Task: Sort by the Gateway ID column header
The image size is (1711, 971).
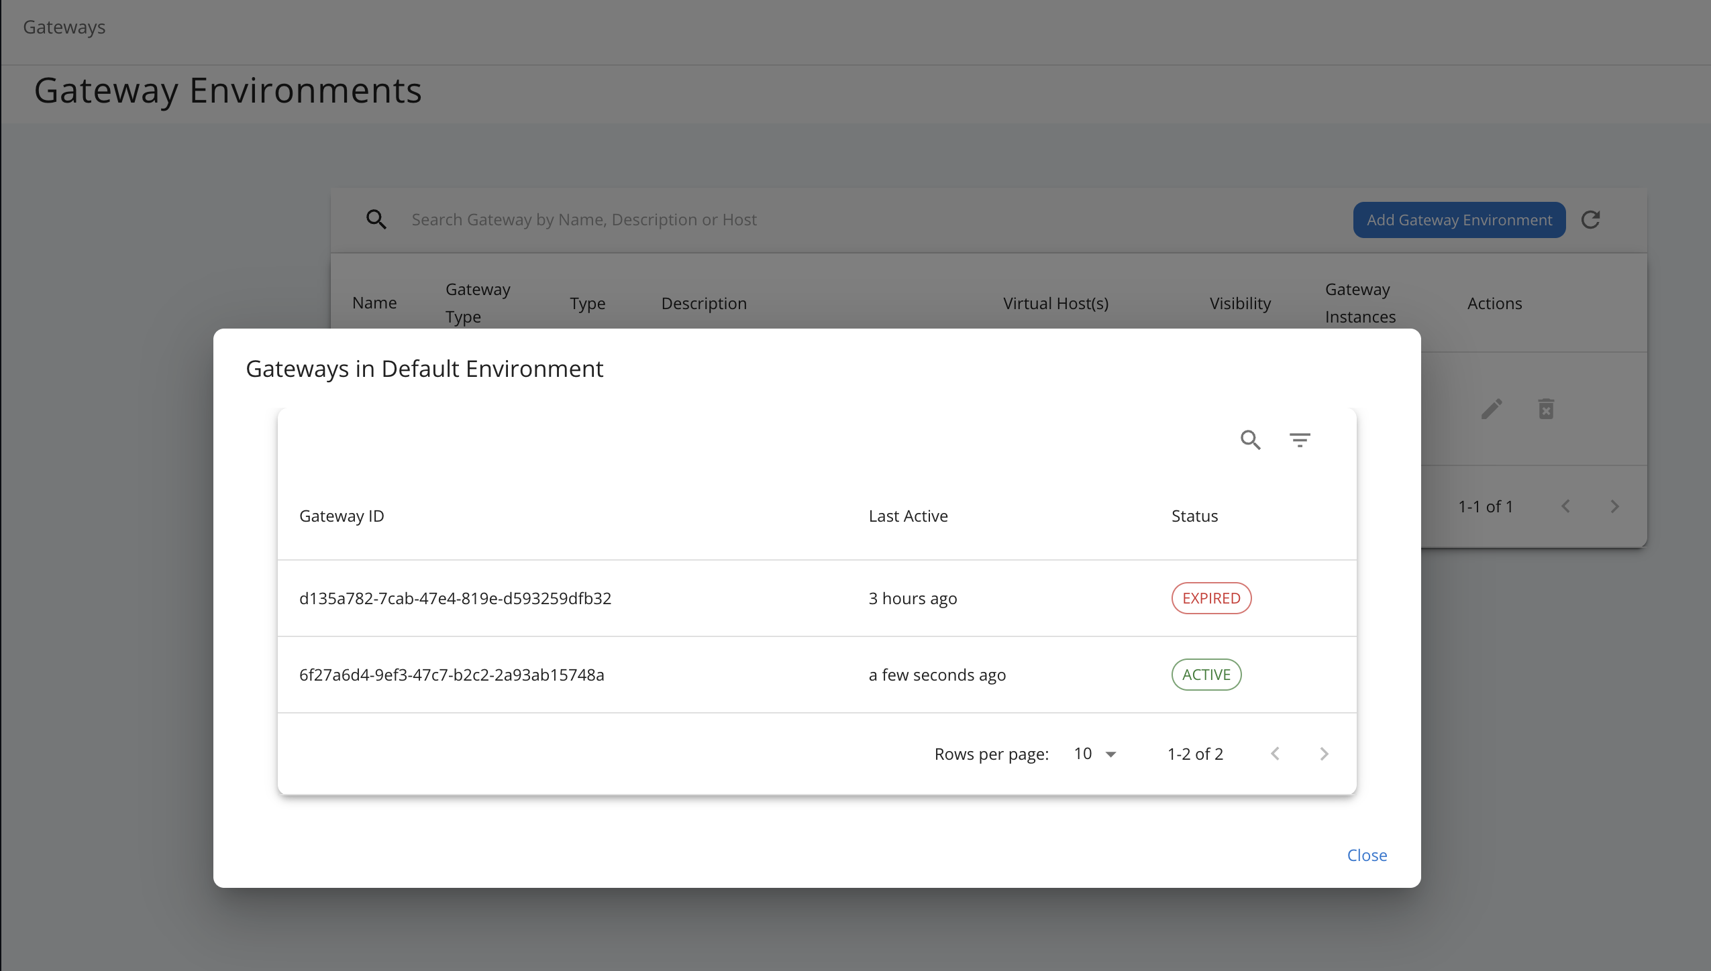Action: tap(342, 516)
